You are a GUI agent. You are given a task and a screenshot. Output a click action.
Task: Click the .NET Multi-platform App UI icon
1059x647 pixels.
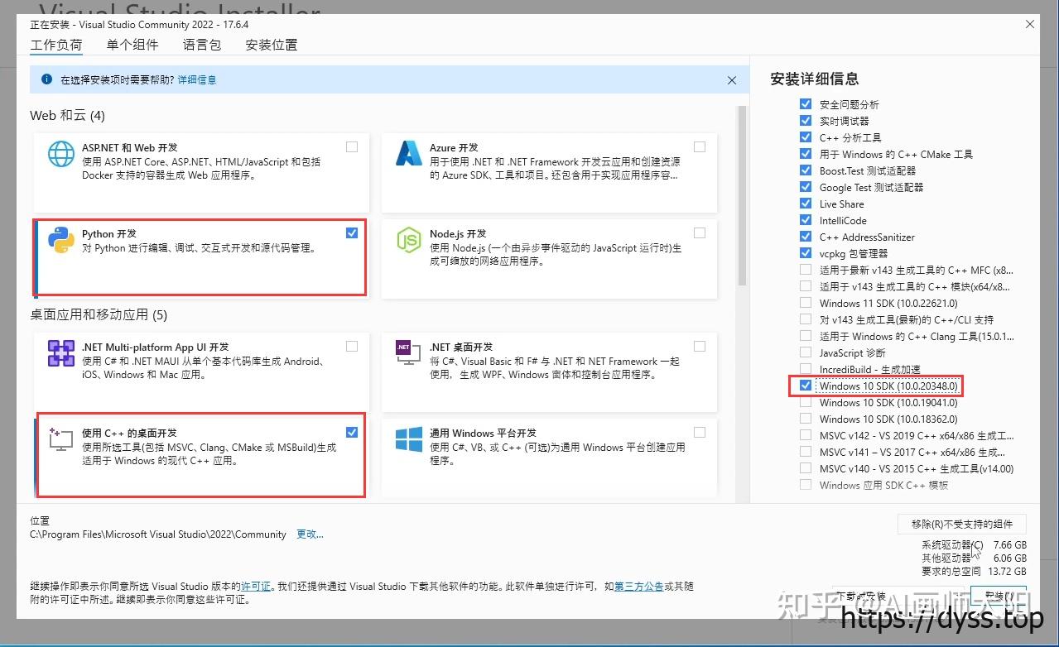(61, 353)
